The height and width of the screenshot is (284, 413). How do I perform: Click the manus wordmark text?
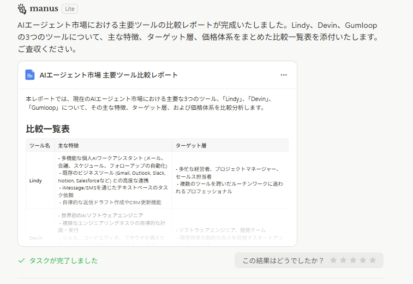(44, 9)
